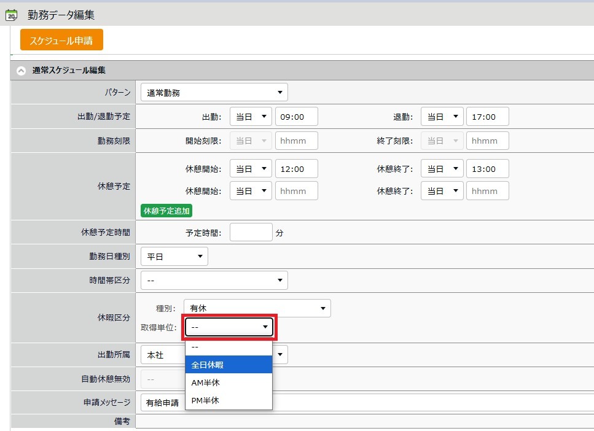
Task: Click the green 休憩予定追加 button
Action: click(166, 211)
